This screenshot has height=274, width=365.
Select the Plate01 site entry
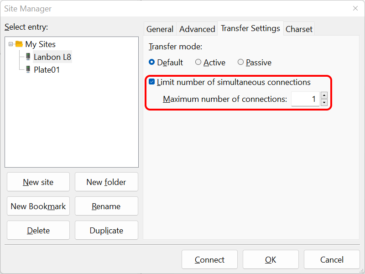tap(47, 70)
